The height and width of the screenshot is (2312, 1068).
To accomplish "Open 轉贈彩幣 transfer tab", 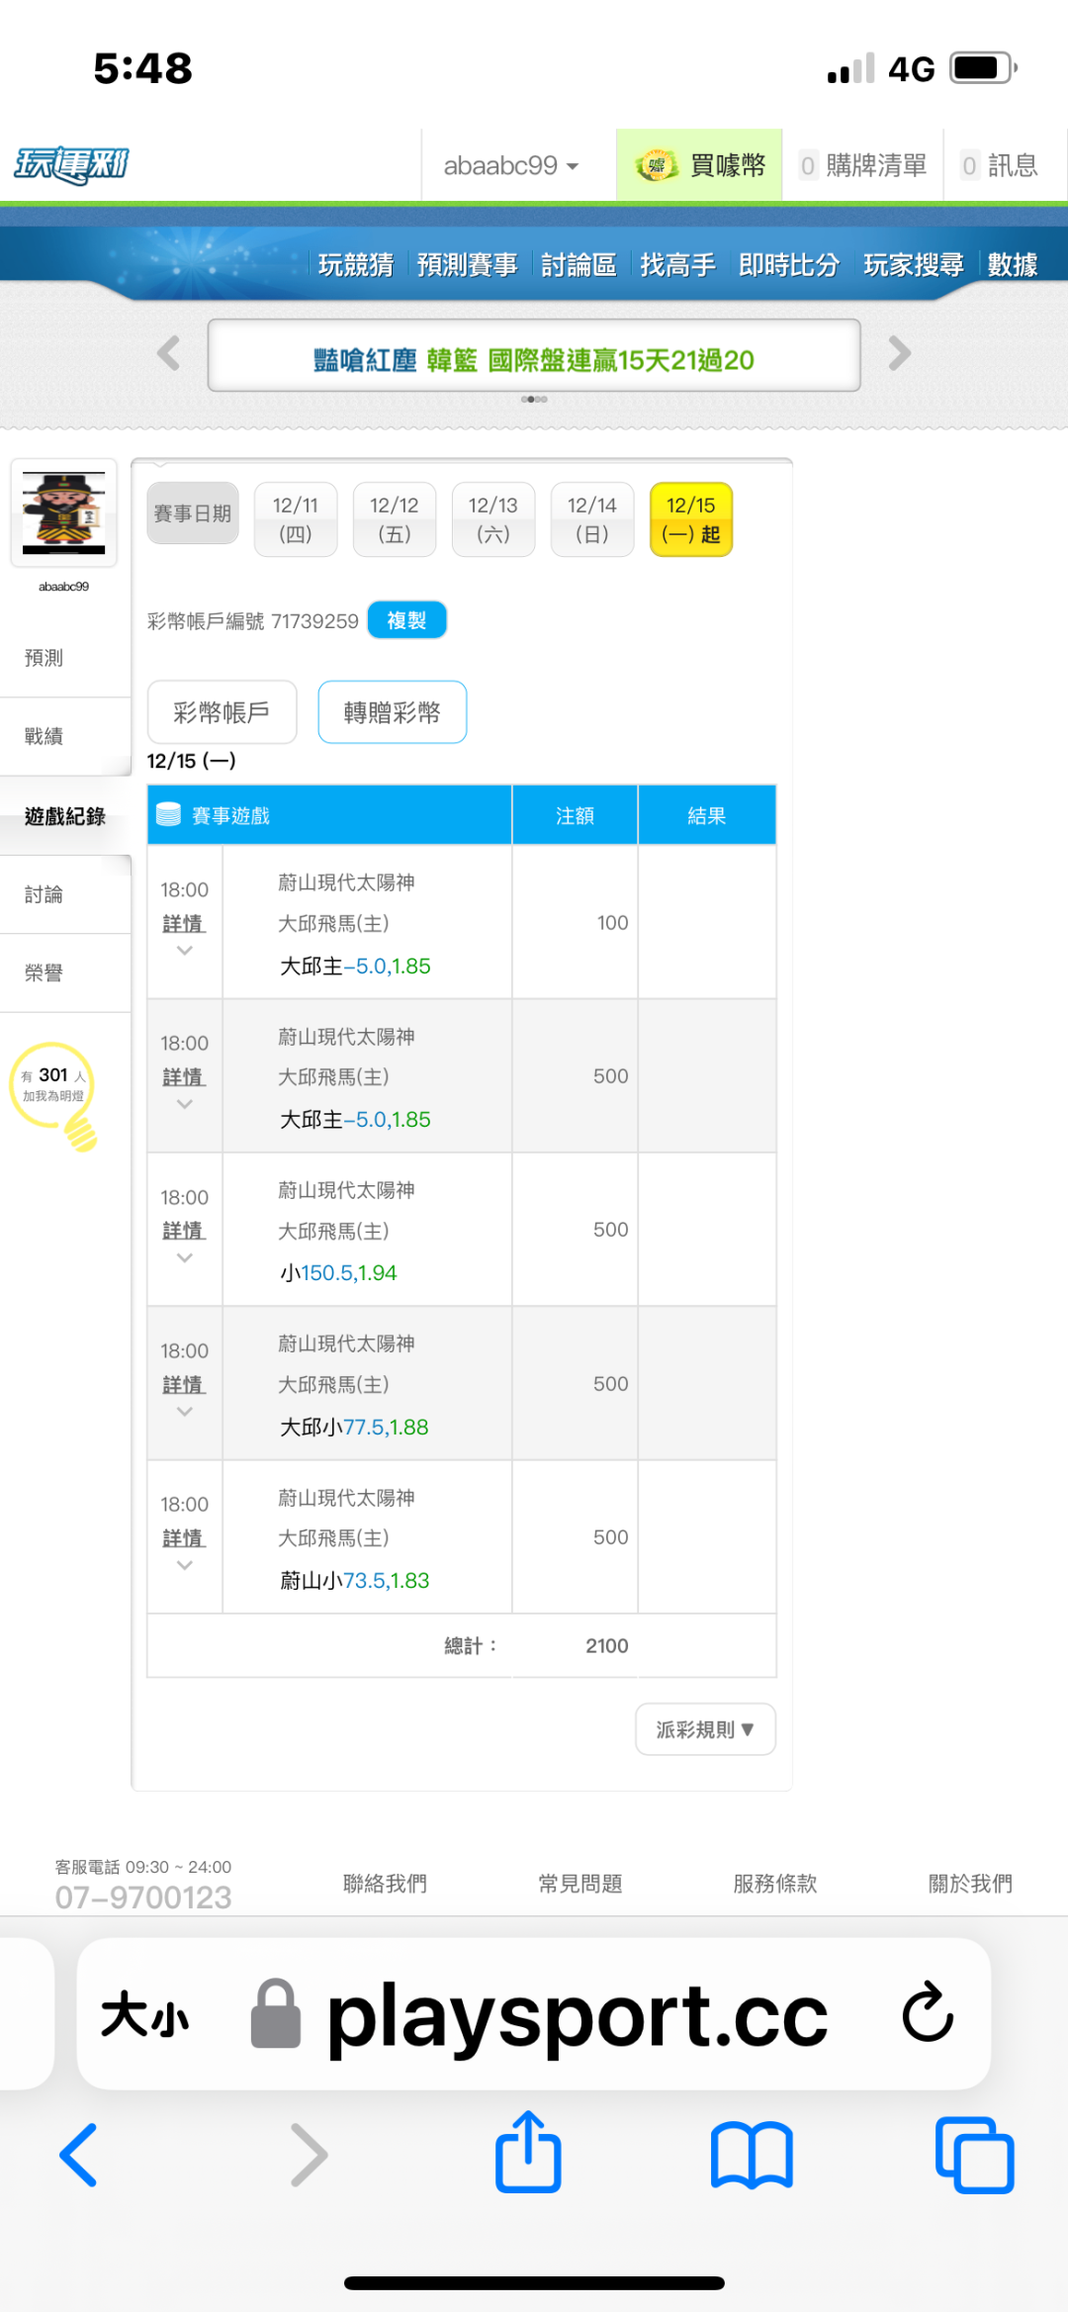I will click(x=393, y=712).
